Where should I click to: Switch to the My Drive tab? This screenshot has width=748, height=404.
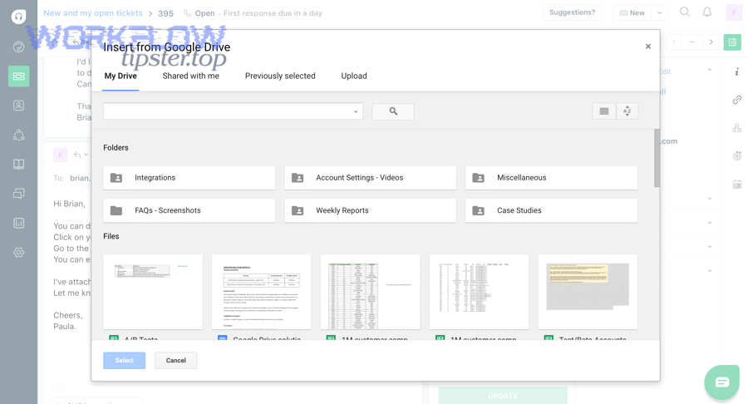[x=121, y=76]
